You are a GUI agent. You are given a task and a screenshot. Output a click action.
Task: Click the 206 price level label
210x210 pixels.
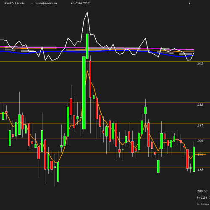click(x=200, y=141)
